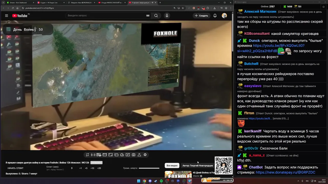Click the Выкуплено: 0 / Всего: ? минут text
Image resolution: width=328 pixels, height=184 pixels.
coord(22,174)
